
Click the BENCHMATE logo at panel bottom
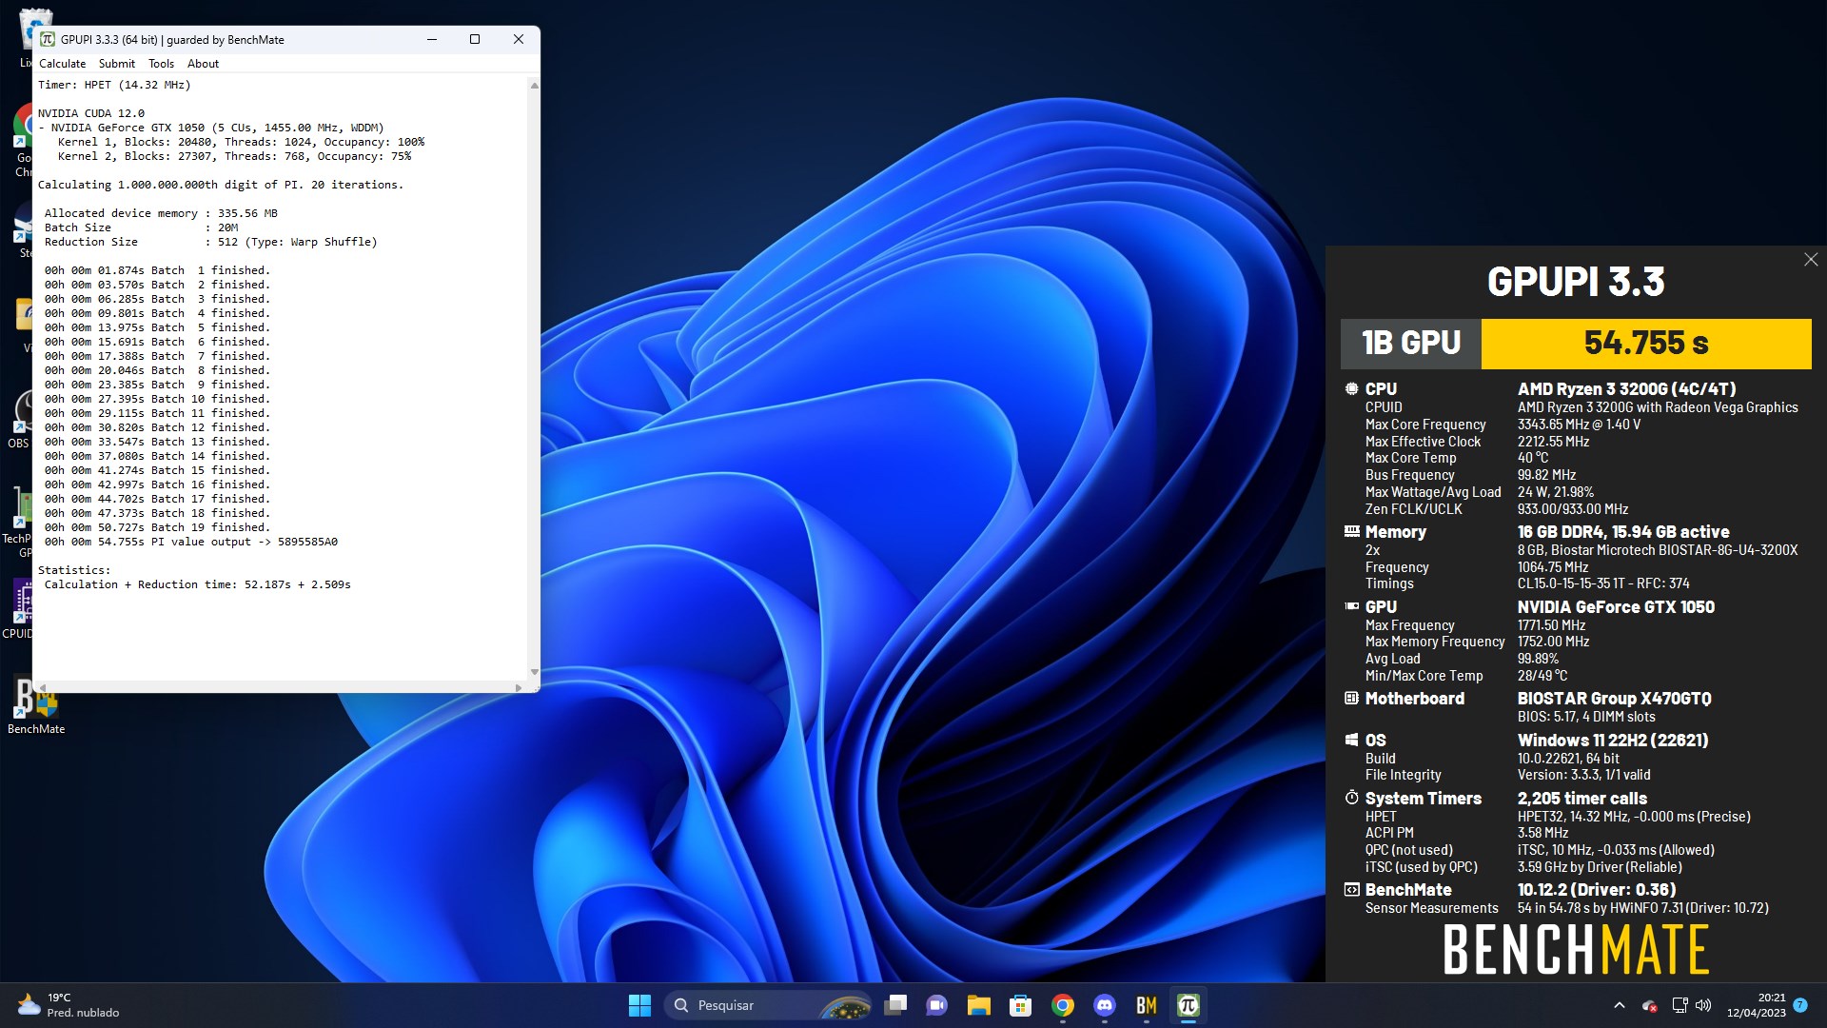(1576, 950)
